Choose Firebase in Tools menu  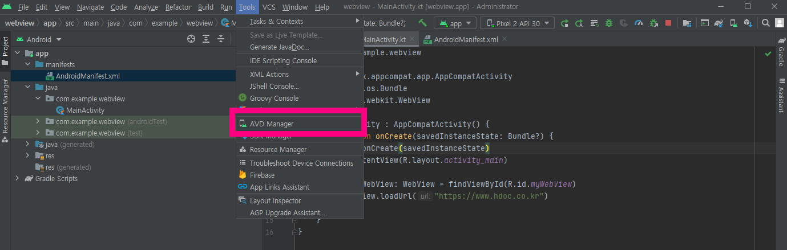300,175
